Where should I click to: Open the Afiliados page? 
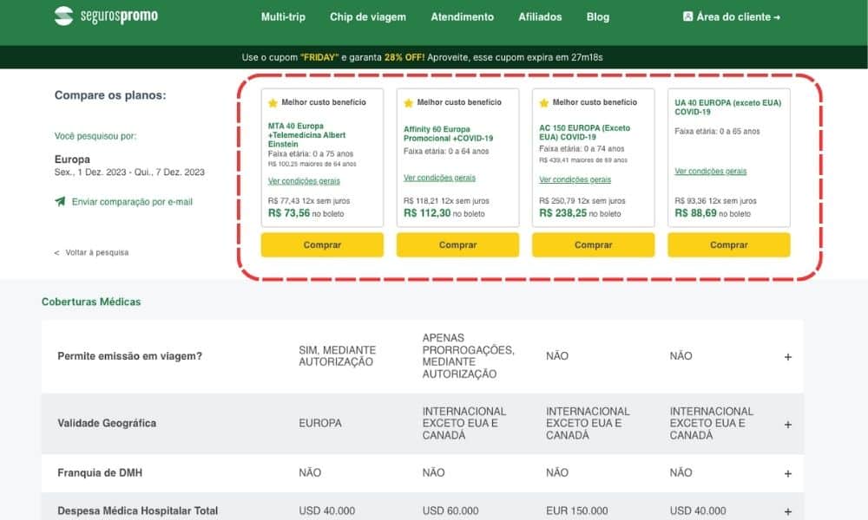point(540,17)
